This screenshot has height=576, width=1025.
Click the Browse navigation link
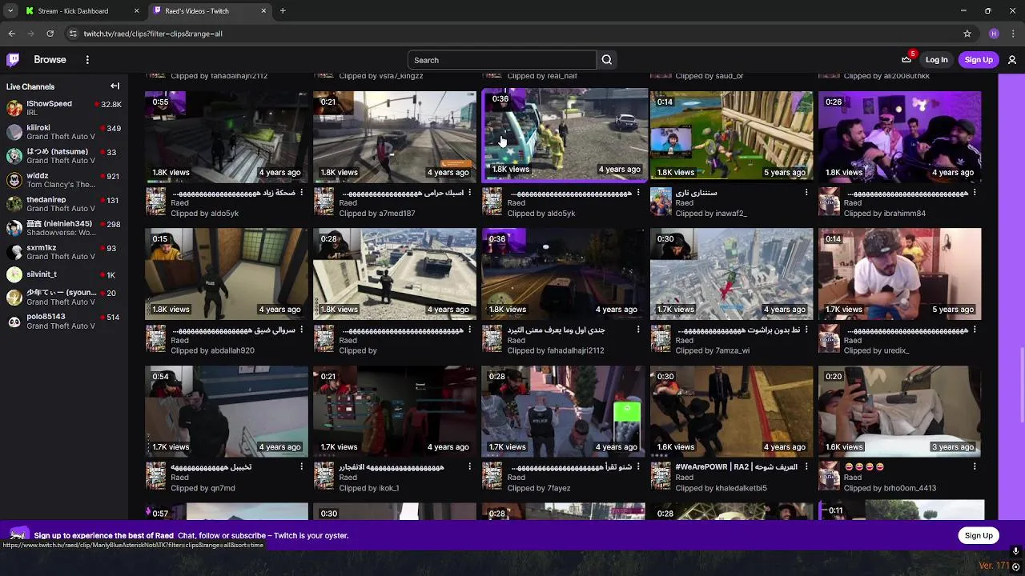[x=50, y=60]
